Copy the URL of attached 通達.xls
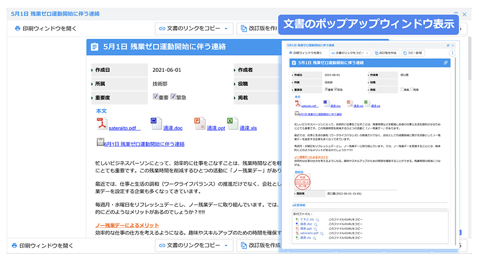The image size is (479, 273). click(345, 238)
